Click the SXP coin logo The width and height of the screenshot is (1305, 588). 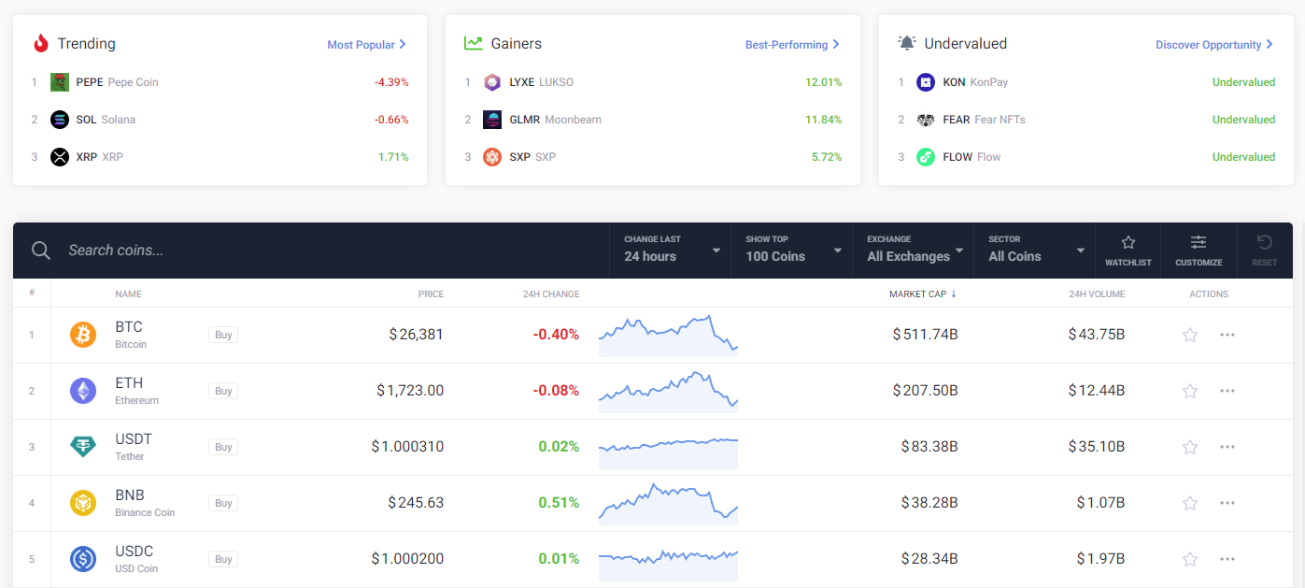tap(492, 157)
